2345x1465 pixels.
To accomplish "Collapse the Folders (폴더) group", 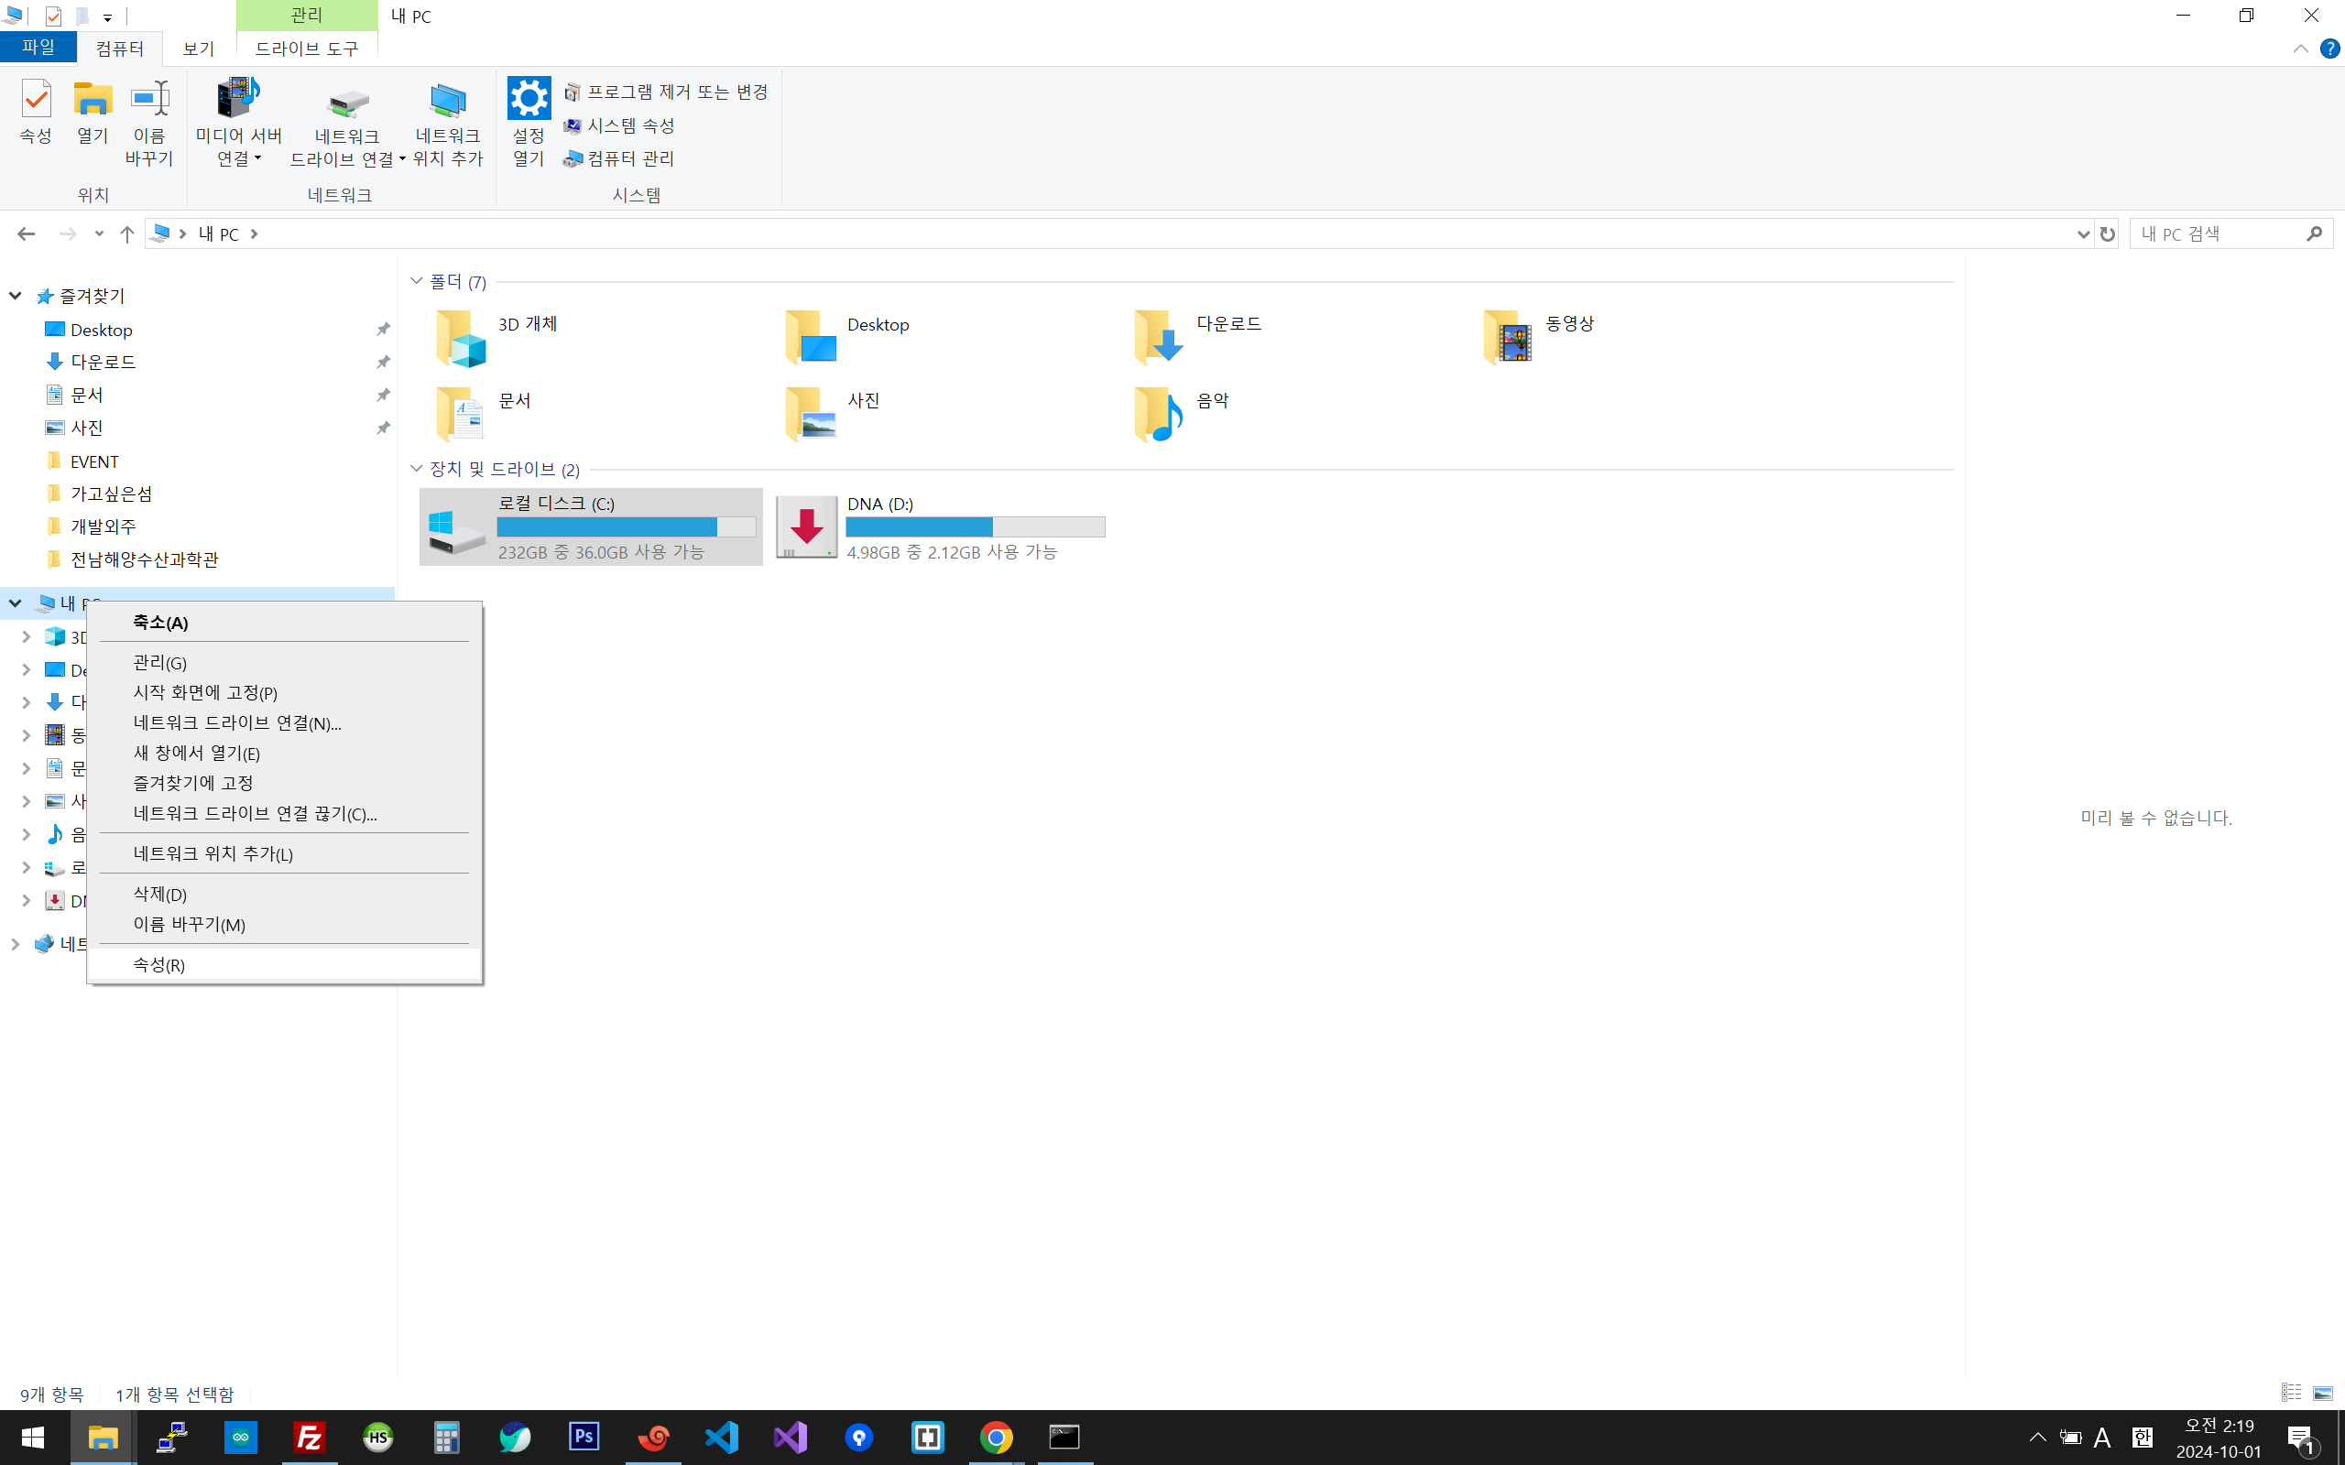I will pos(417,281).
